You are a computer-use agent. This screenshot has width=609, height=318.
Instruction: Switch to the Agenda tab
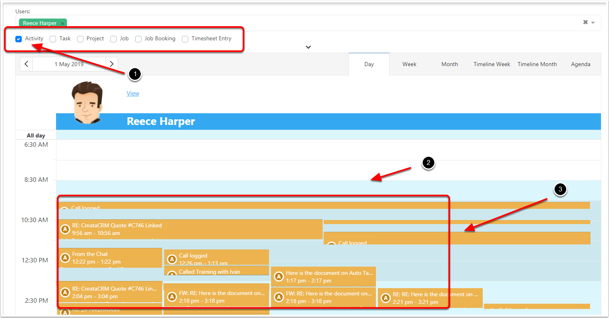(580, 64)
